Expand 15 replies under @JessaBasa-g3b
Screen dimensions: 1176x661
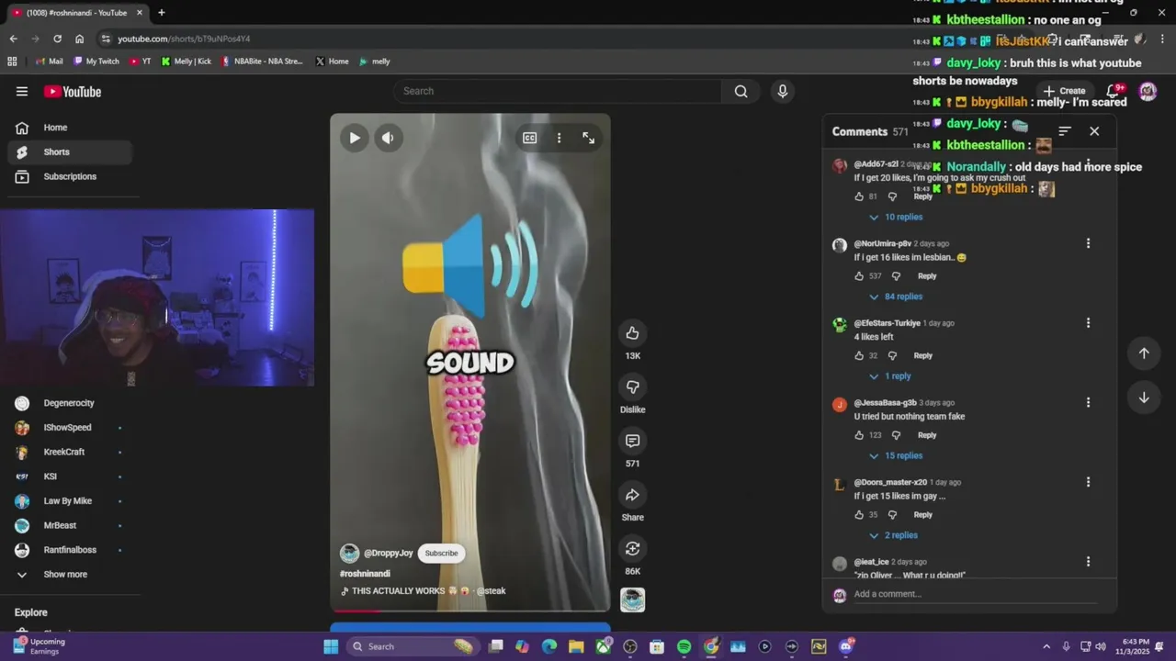click(x=896, y=455)
